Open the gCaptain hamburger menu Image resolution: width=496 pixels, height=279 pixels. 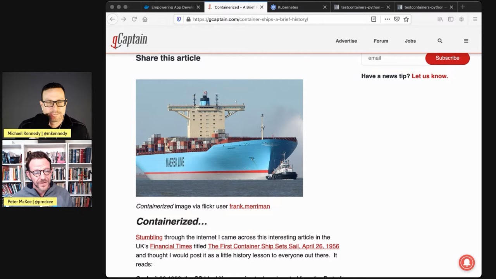click(x=466, y=41)
